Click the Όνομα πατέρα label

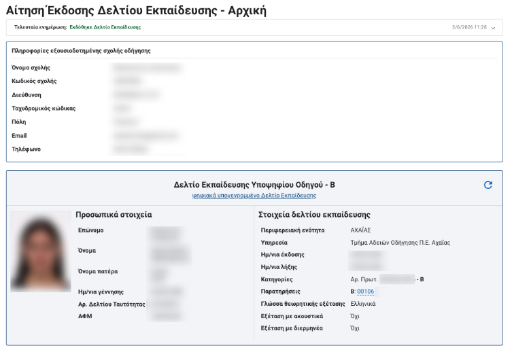[98, 271]
